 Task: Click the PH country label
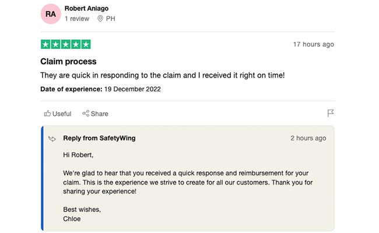coord(110,19)
